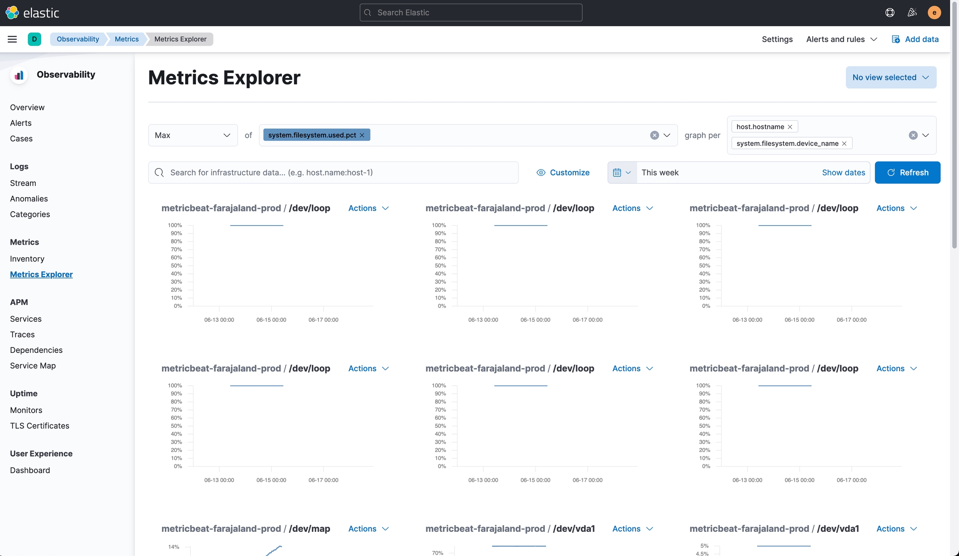Open the calendar quick date menu
The width and height of the screenshot is (959, 556).
tap(622, 172)
